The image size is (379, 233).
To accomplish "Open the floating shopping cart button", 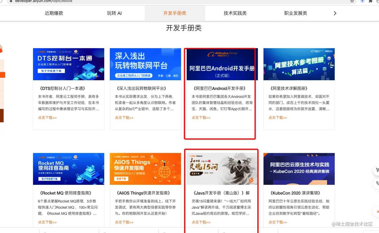I will (376, 170).
